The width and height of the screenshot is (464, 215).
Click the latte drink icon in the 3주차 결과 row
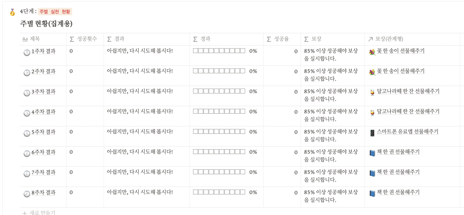(x=372, y=93)
